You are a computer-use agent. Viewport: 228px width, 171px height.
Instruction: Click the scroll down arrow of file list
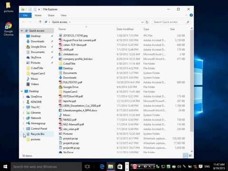pos(192,151)
